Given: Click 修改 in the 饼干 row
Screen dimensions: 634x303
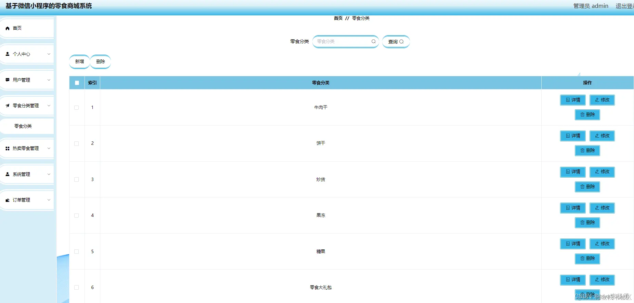Looking at the screenshot, I should (602, 136).
